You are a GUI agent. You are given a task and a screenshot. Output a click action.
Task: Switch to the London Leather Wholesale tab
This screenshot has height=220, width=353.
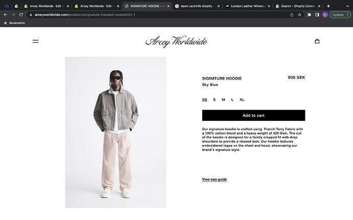click(x=248, y=6)
